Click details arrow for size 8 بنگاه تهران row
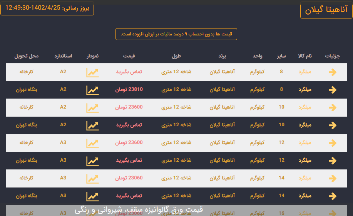 tap(333, 90)
